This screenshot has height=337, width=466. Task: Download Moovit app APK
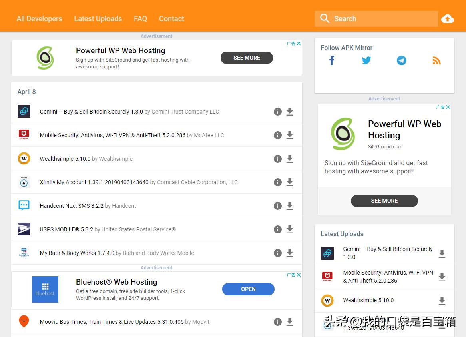(290, 322)
